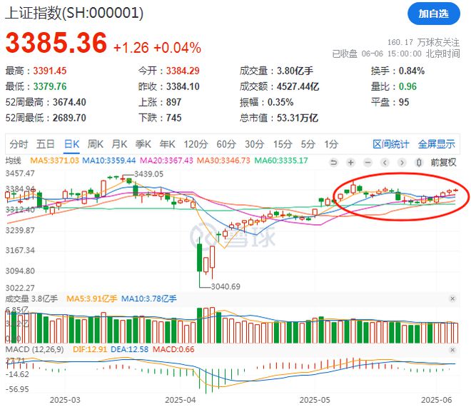471x412 pixels.
Task: Open the 1分 chart tab
Action: [x=331, y=144]
